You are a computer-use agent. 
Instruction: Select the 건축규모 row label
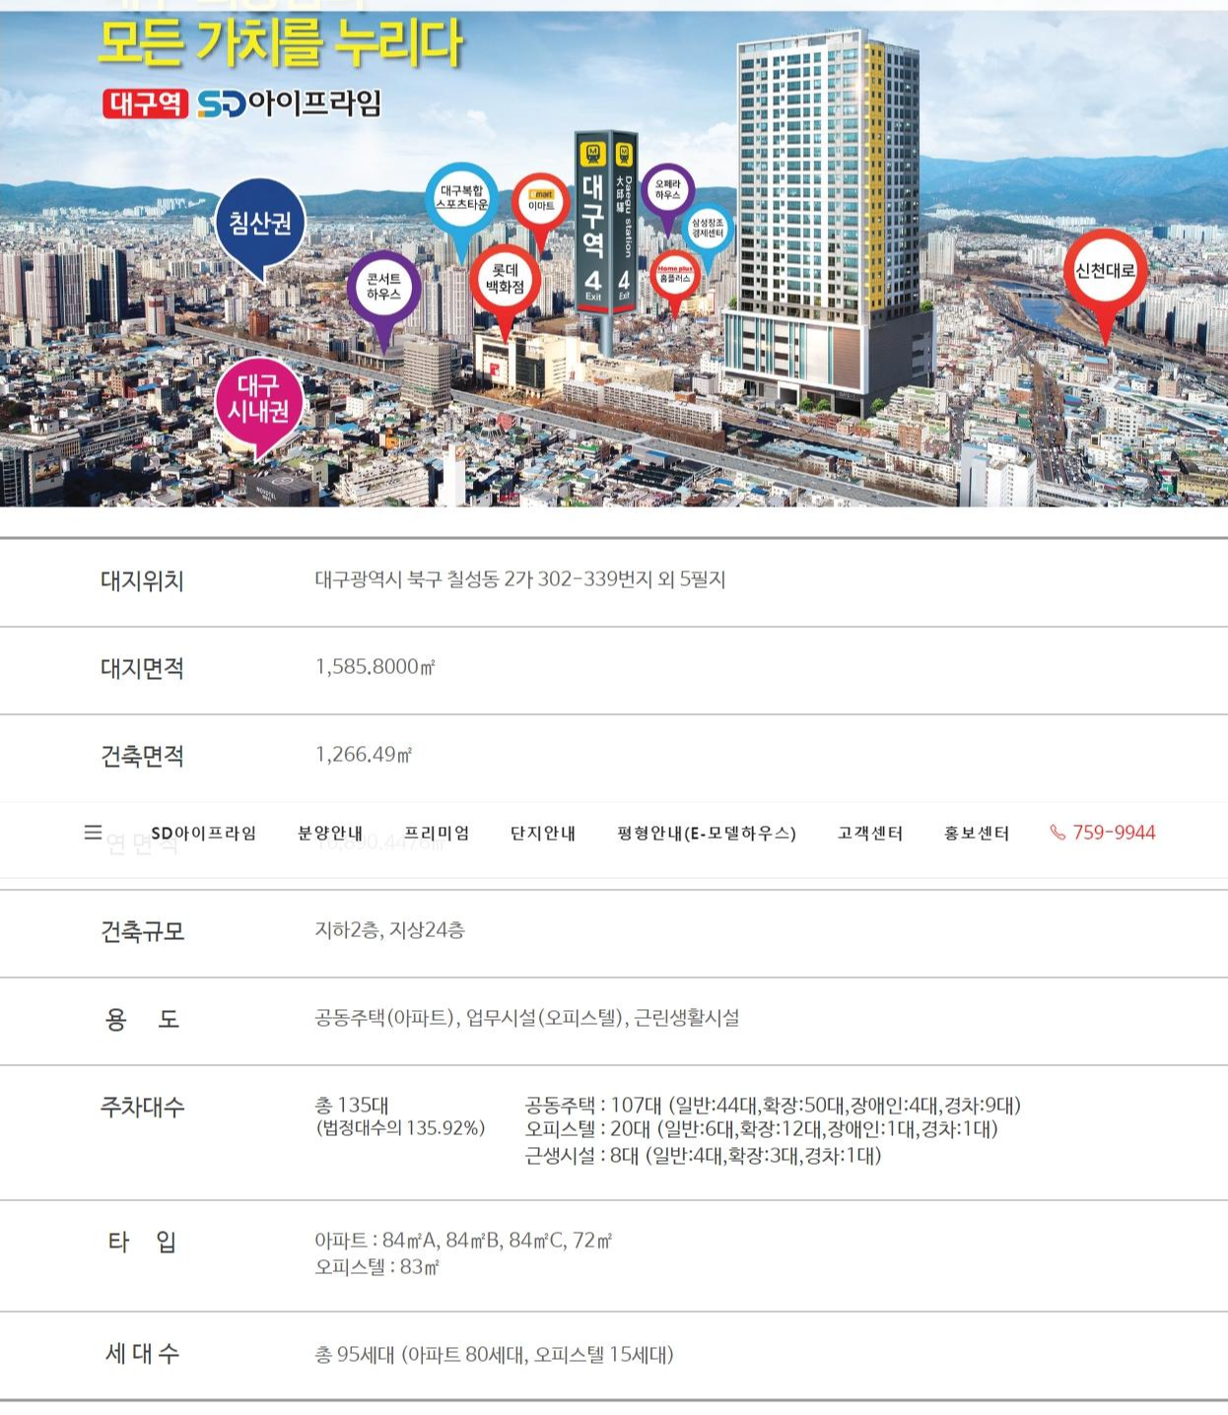pos(142,932)
